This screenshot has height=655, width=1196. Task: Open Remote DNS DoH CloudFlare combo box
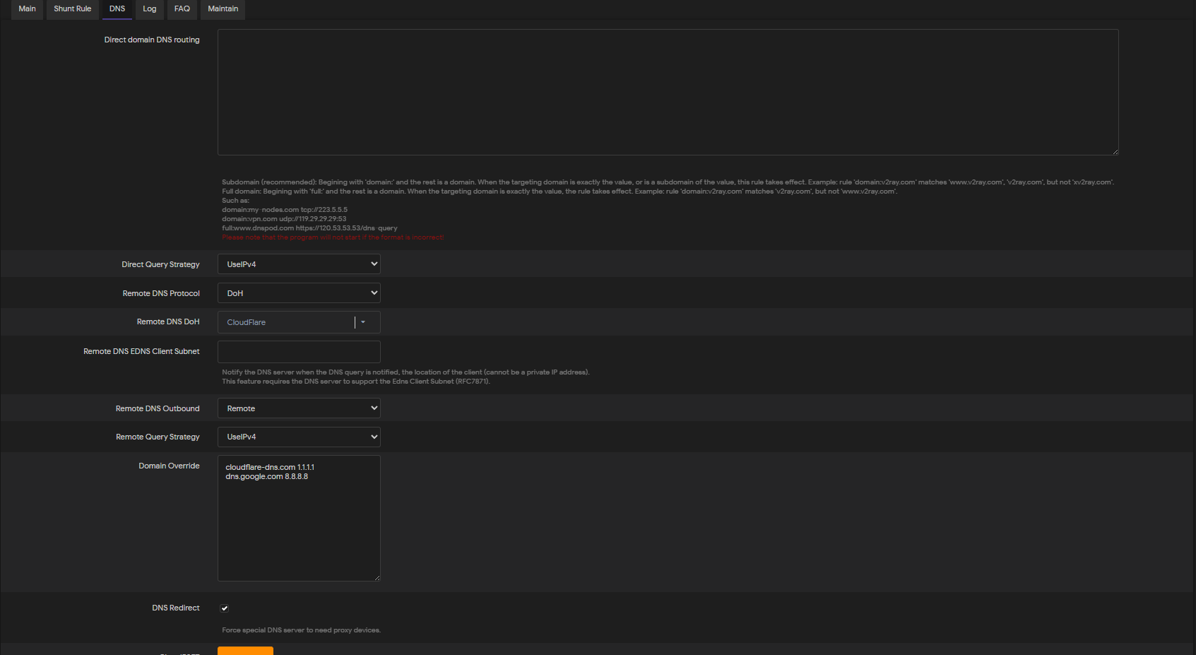point(299,322)
